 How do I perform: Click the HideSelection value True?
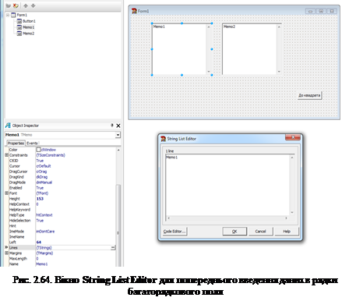(40, 221)
